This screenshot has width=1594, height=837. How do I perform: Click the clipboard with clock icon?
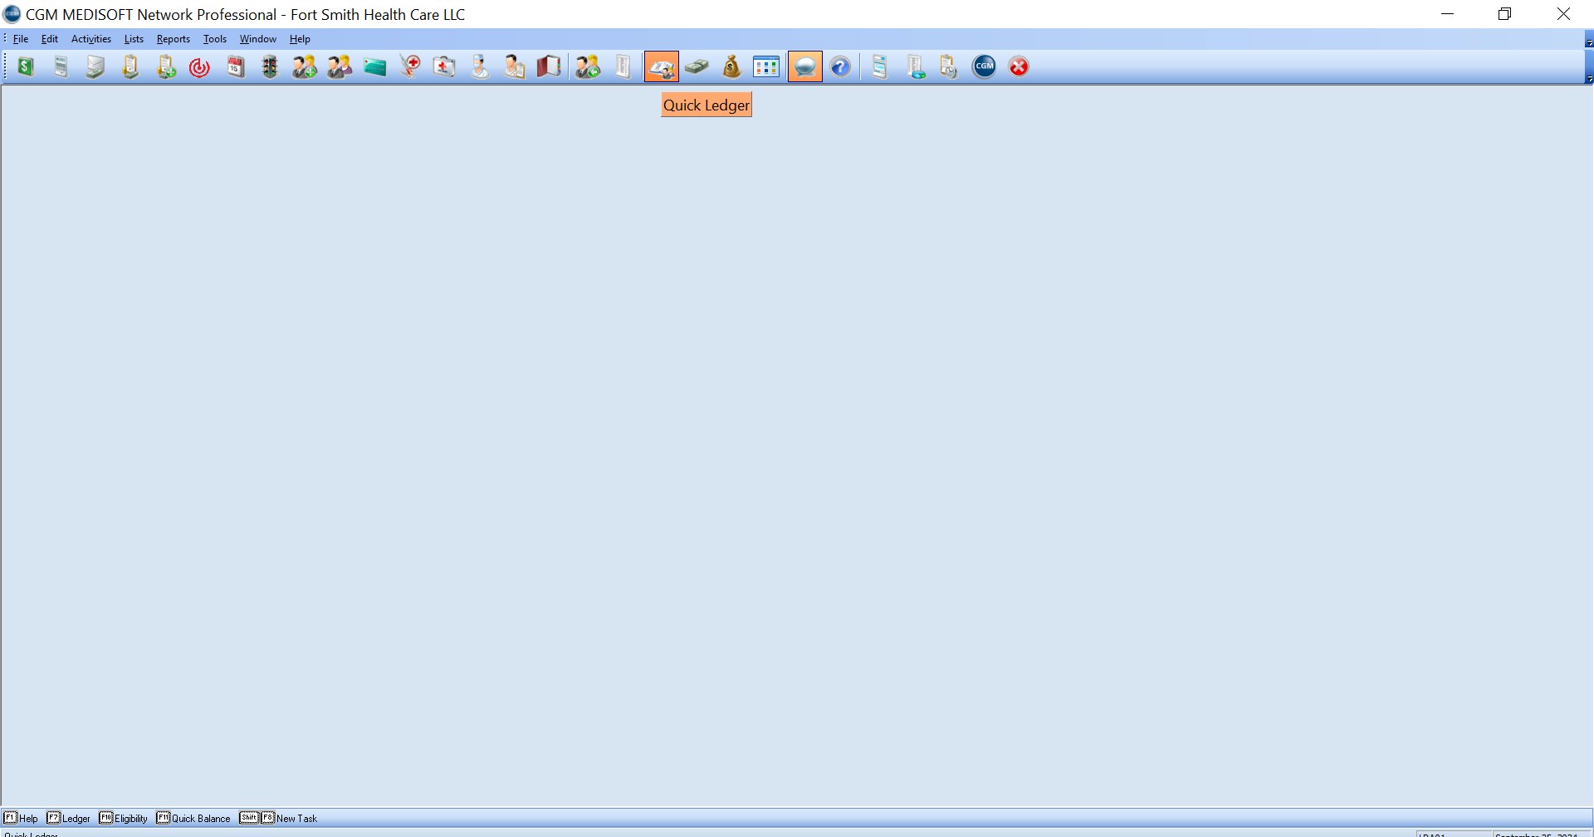click(x=949, y=66)
